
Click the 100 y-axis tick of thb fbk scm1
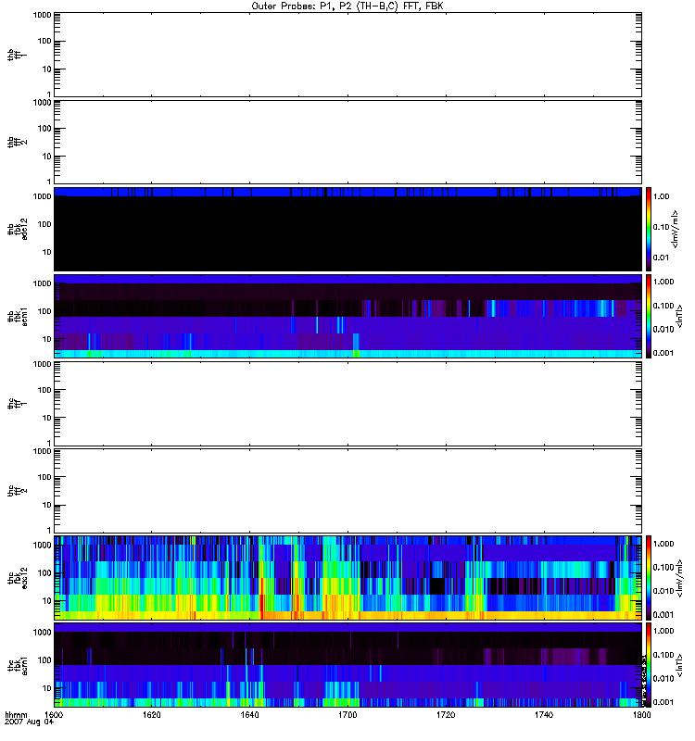point(44,311)
